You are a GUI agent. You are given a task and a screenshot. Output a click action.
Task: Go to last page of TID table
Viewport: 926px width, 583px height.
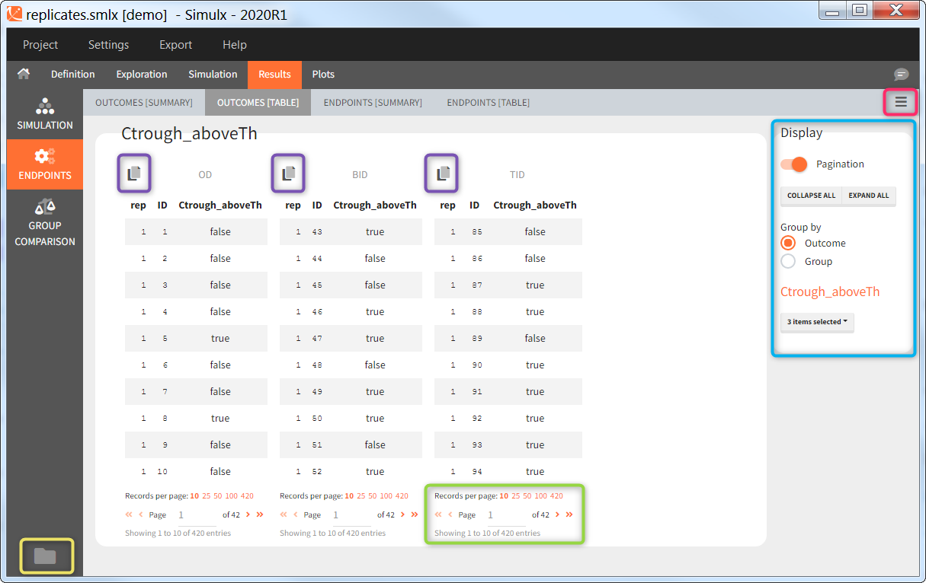click(x=569, y=515)
